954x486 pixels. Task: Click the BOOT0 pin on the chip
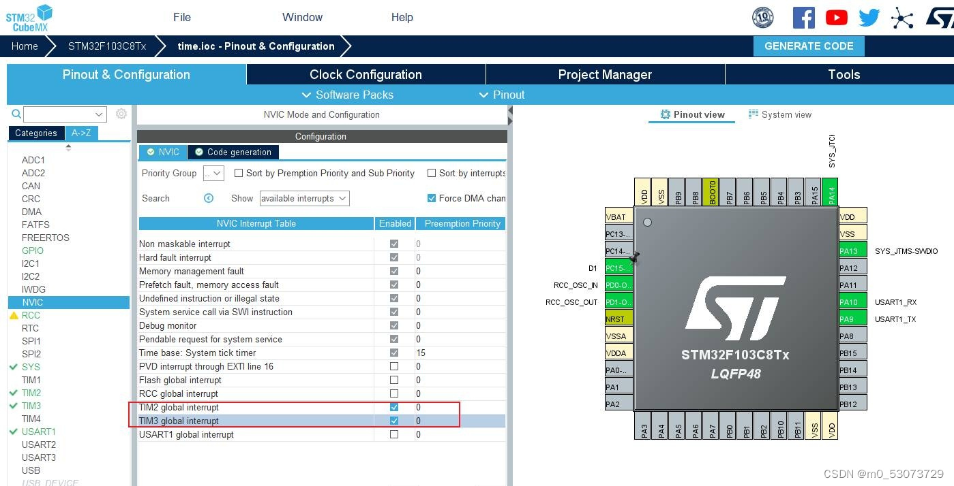pos(711,192)
